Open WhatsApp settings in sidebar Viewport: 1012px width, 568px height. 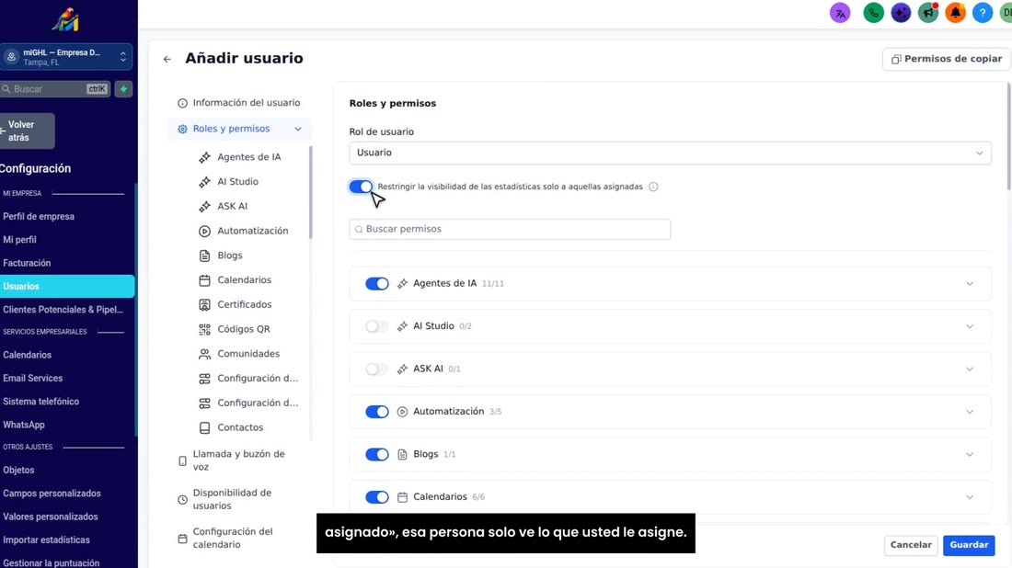24,425
